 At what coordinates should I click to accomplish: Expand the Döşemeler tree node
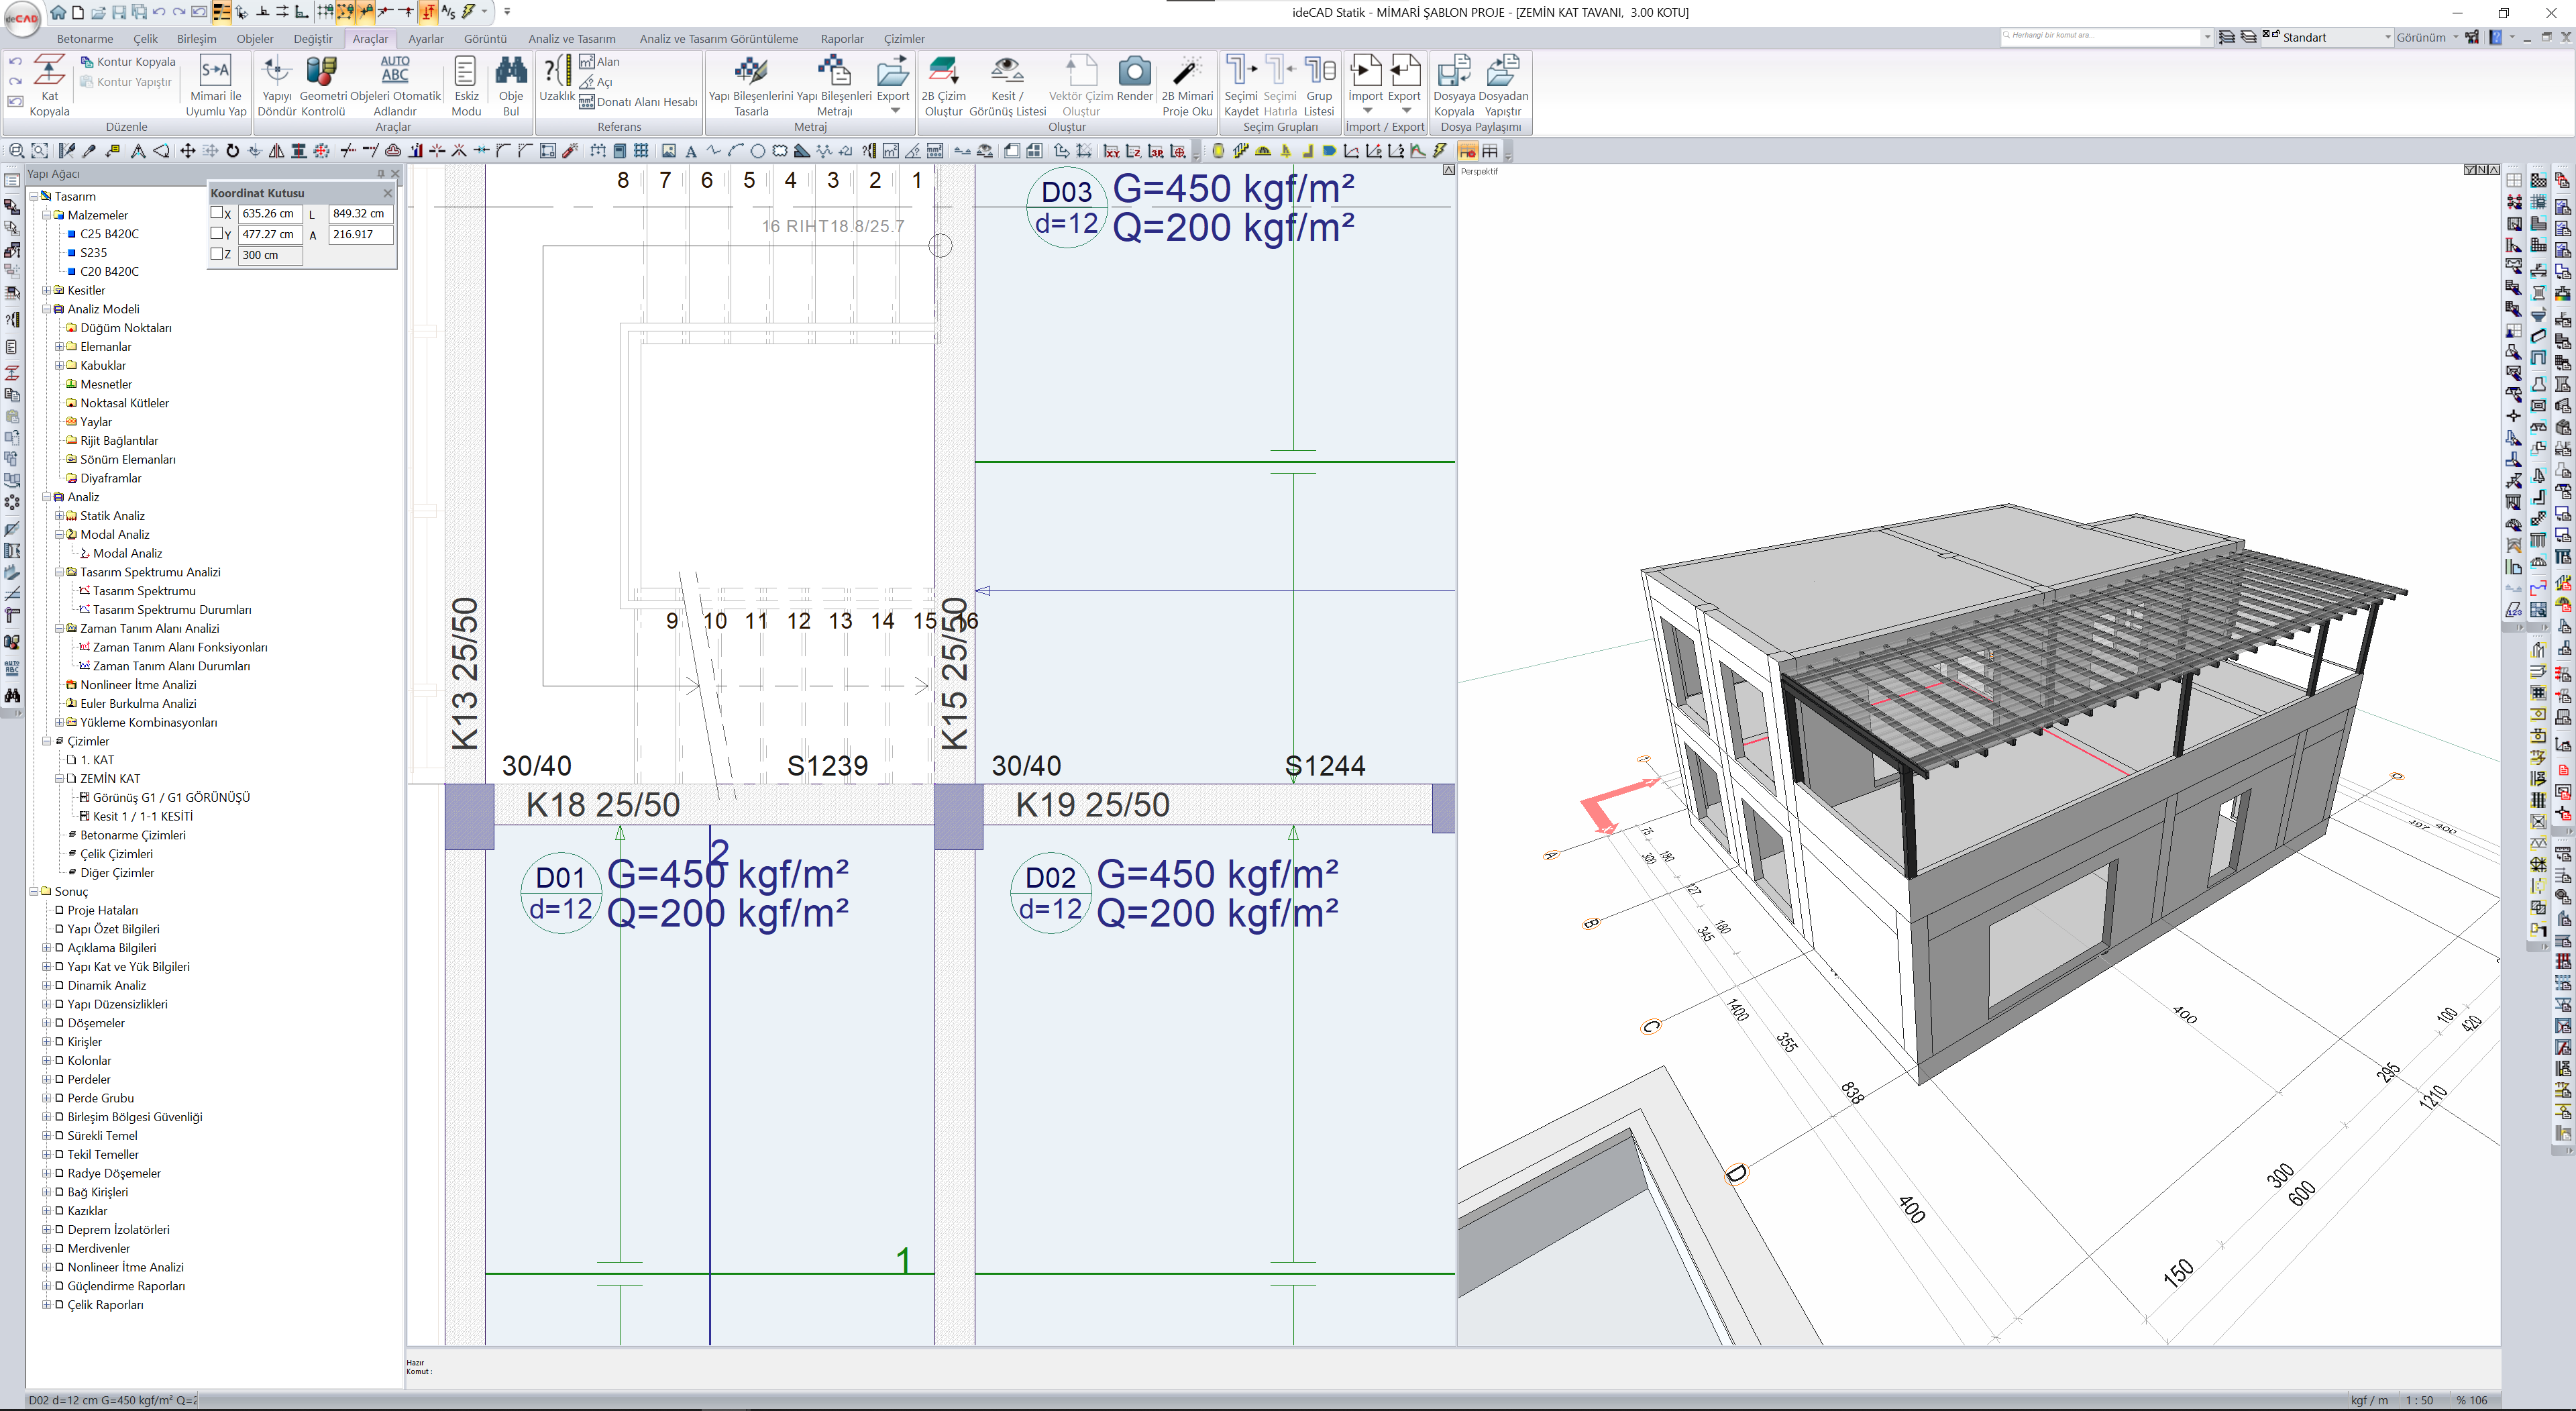pyautogui.click(x=47, y=1023)
